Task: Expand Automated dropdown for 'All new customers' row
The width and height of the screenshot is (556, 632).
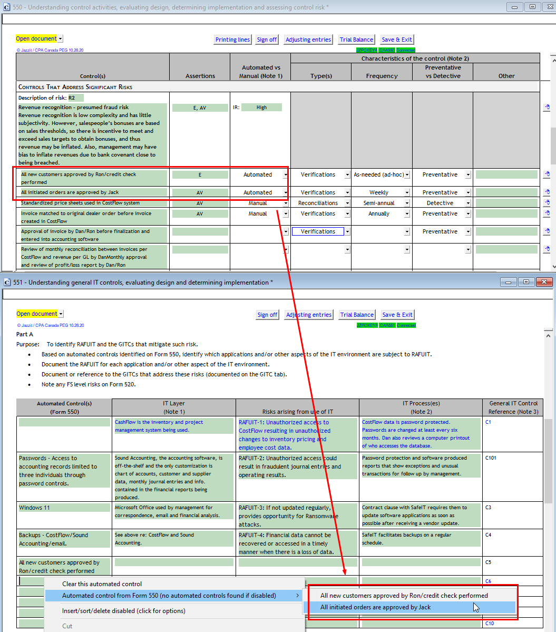Action: click(x=286, y=175)
